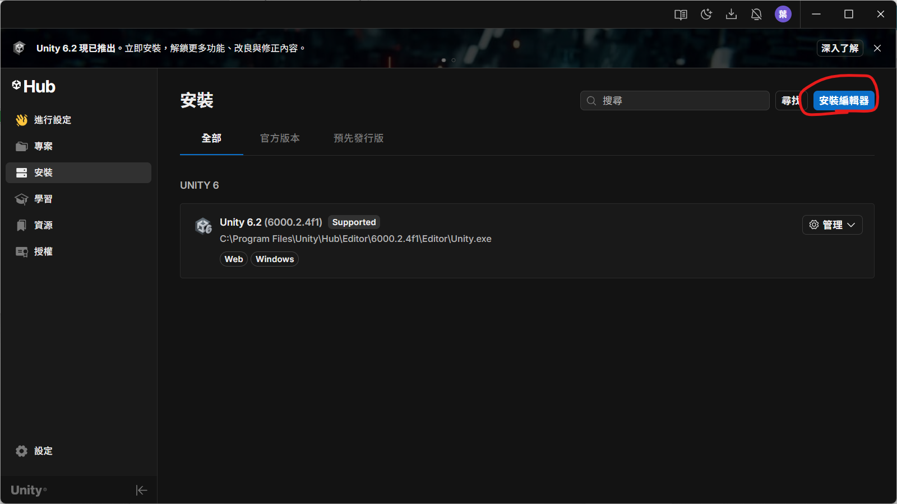Click the Unity.exe install path text
Image resolution: width=897 pixels, height=504 pixels.
[355, 239]
